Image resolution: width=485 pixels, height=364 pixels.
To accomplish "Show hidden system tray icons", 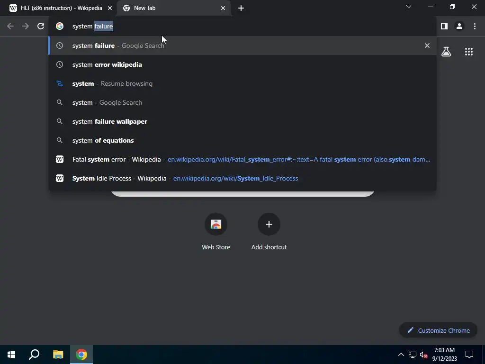I will click(x=401, y=355).
